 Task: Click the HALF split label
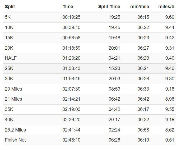pyautogui.click(x=11, y=58)
